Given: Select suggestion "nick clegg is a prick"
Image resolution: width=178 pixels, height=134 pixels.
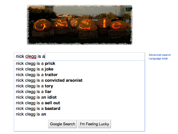Looking at the screenshot, I should 36,64.
